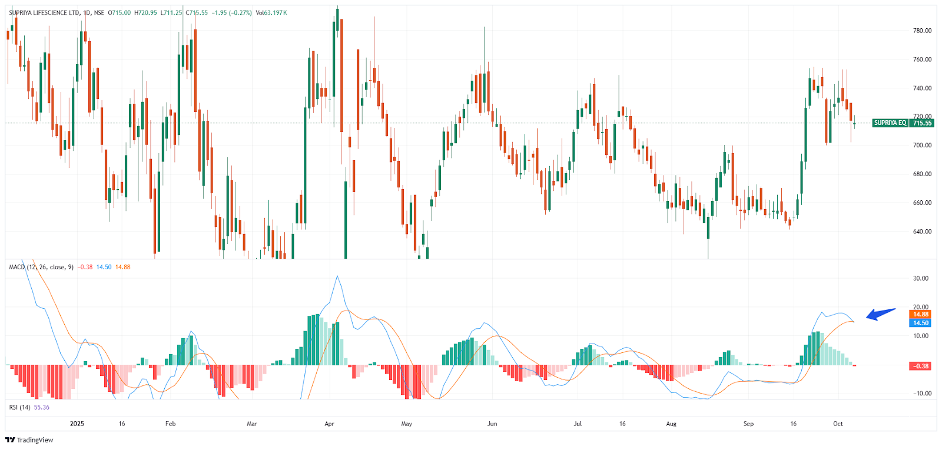The image size is (942, 449).
Task: Click the orange 14.88 signal value tag
Action: pyautogui.click(x=921, y=315)
